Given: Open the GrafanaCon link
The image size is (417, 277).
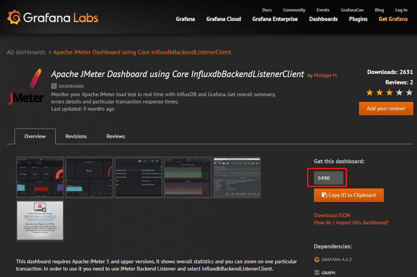Looking at the screenshot, I should (x=352, y=10).
